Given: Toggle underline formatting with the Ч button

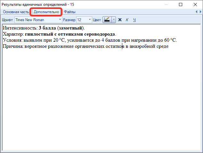Looking at the screenshot, I should pyautogui.click(x=134, y=20).
